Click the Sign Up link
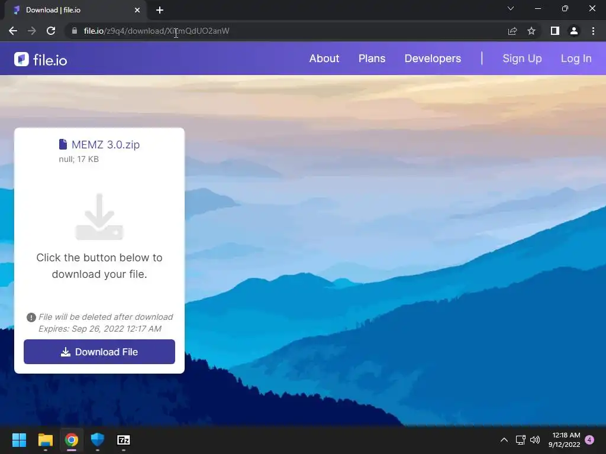Screen dimensions: 606x454 pos(522,59)
